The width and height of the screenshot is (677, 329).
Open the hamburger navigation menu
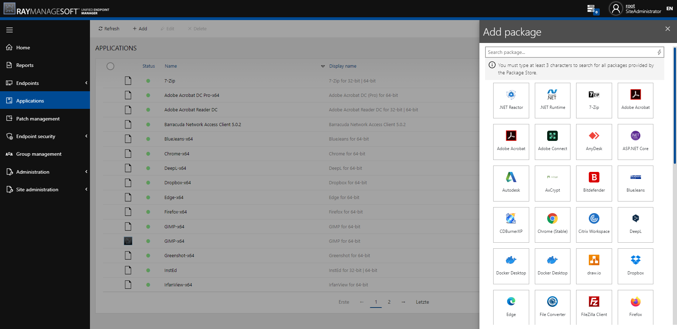point(10,30)
